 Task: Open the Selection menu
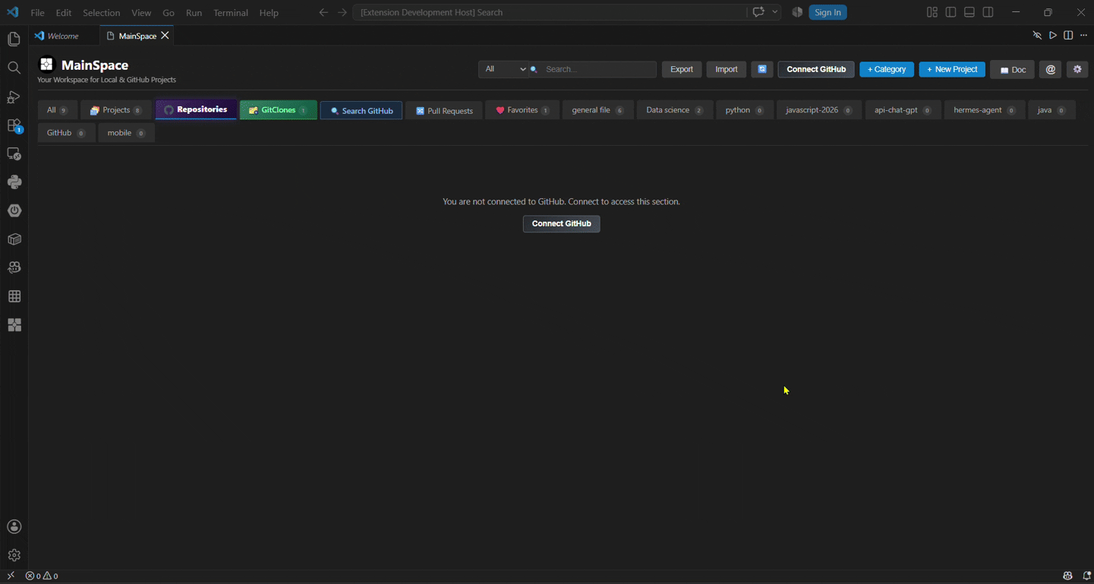click(x=102, y=13)
